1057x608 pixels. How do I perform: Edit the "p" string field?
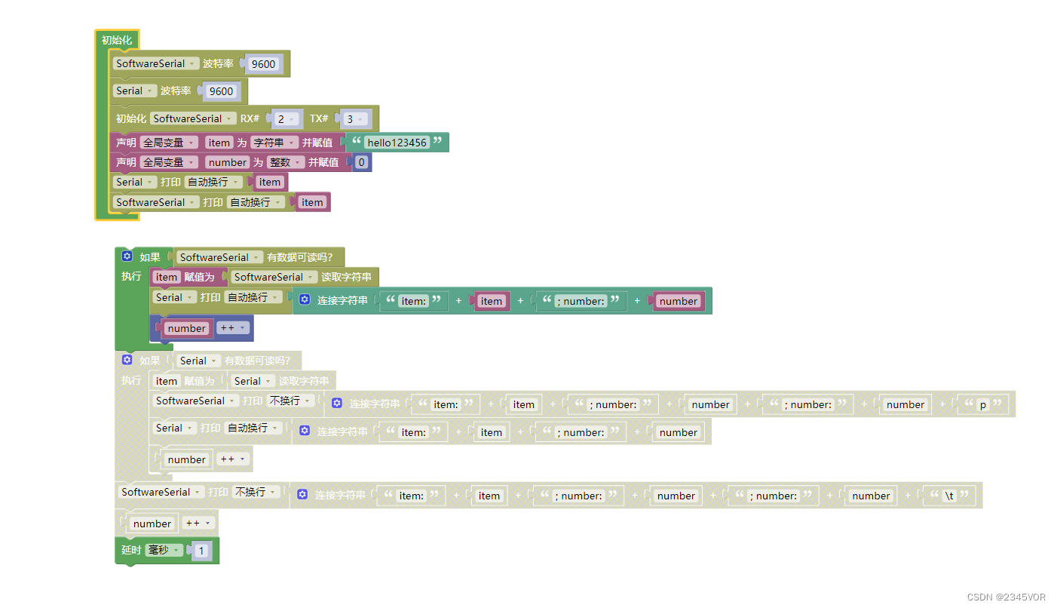tap(982, 404)
